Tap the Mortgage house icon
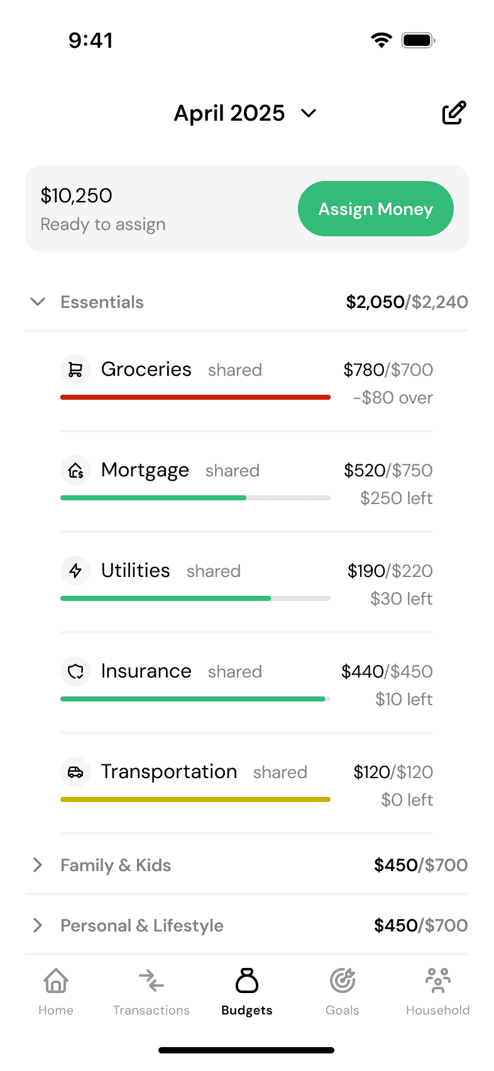The image size is (494, 1071). pyautogui.click(x=75, y=470)
